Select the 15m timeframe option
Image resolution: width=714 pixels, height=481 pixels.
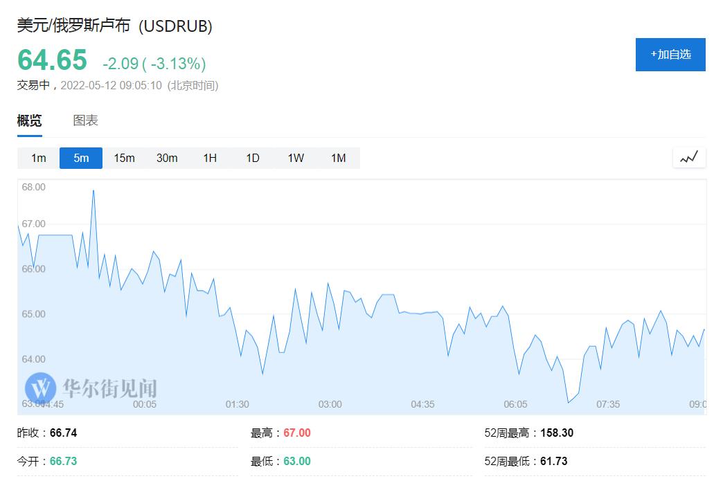point(124,158)
